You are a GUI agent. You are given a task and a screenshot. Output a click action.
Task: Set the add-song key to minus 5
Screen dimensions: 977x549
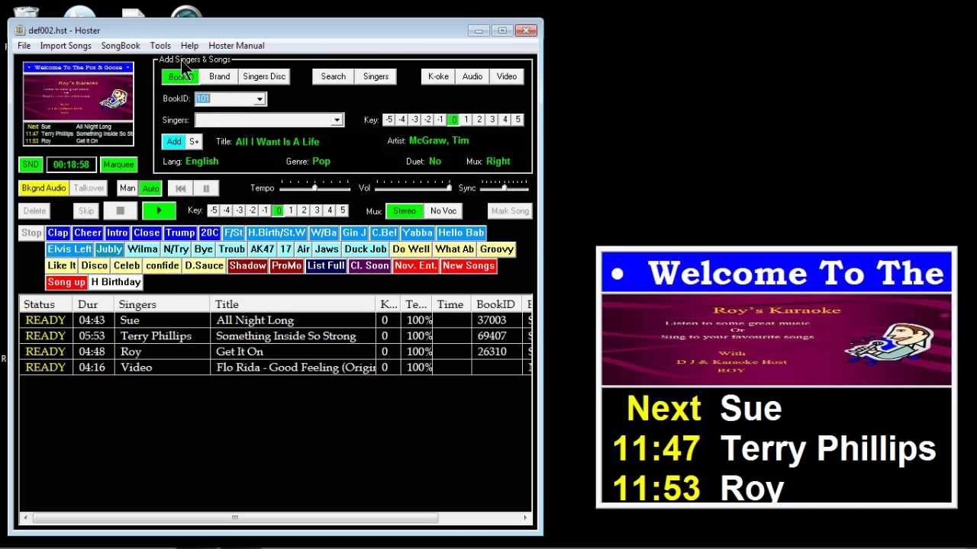(389, 120)
